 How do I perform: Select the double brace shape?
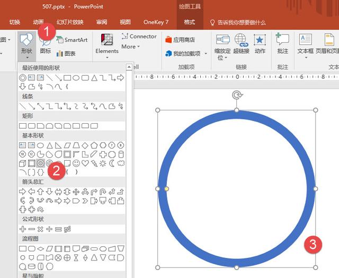(40, 172)
